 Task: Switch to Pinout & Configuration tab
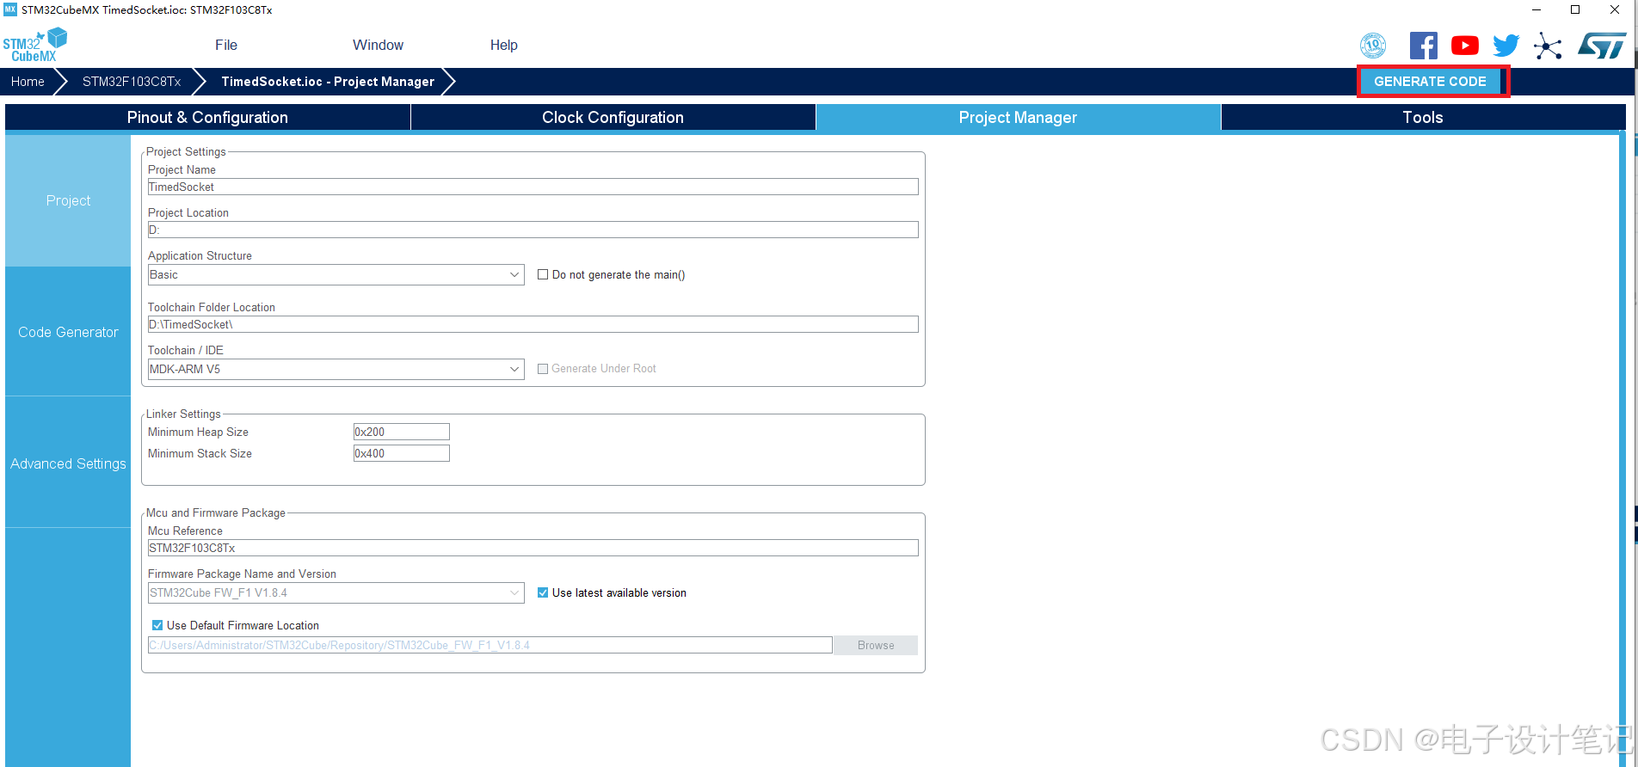(x=207, y=117)
